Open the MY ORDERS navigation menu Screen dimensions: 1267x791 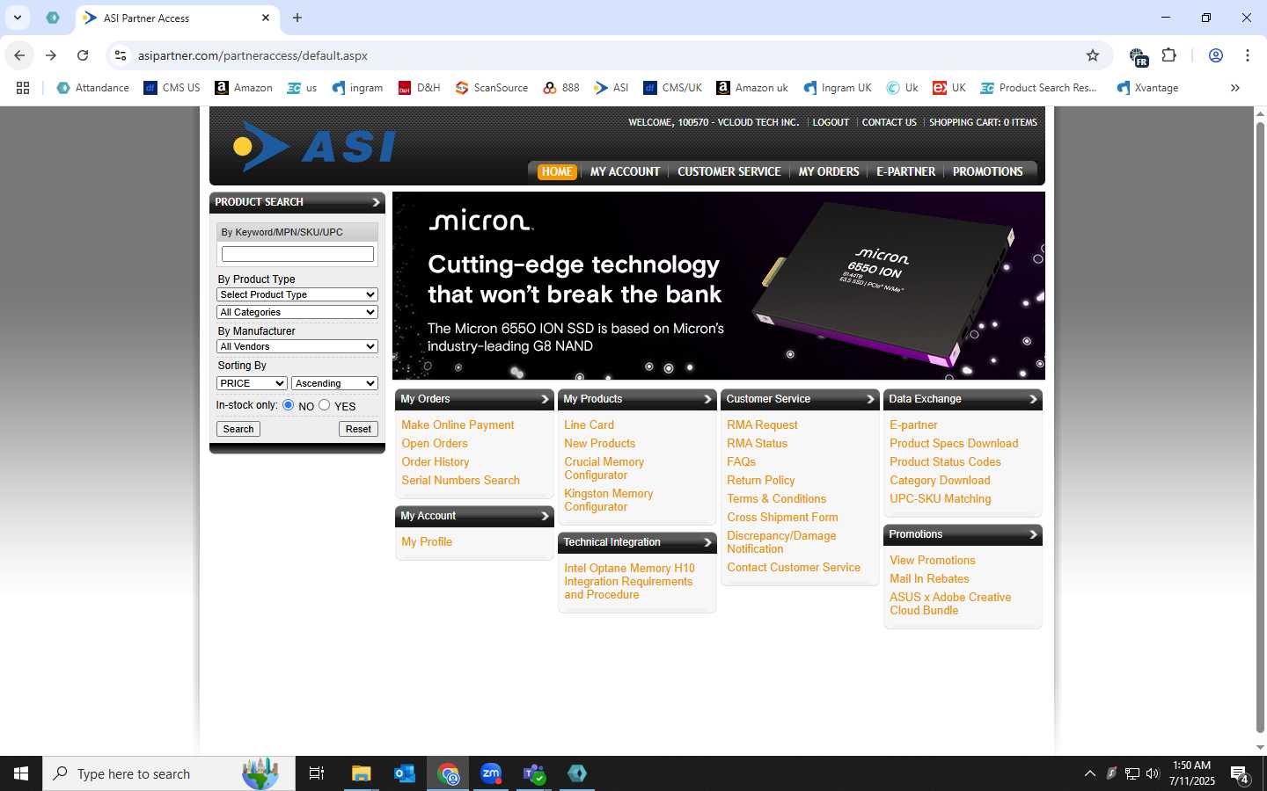[x=829, y=171]
